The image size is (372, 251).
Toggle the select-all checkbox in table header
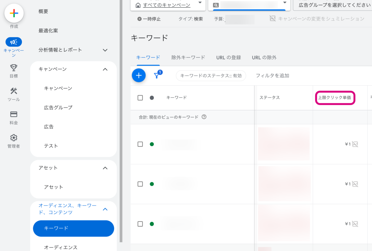pyautogui.click(x=140, y=98)
